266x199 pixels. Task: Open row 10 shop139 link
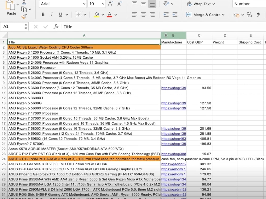coord(173,88)
